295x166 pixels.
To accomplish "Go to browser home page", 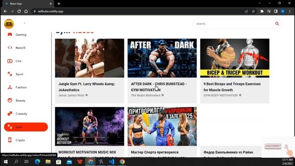I will click(x=26, y=11).
